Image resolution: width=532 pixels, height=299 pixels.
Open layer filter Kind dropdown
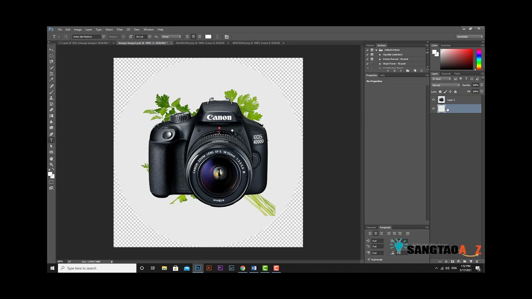(441, 79)
